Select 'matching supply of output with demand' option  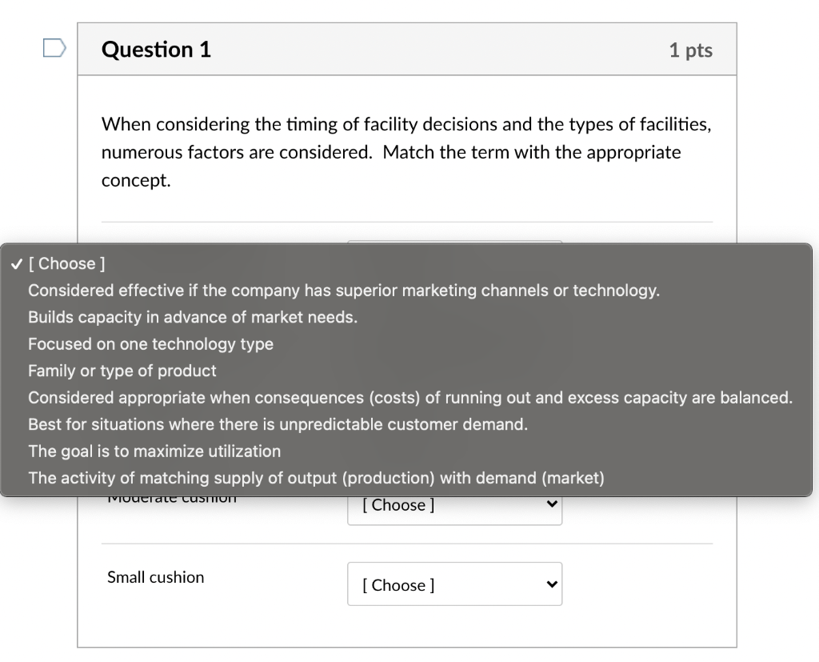click(x=316, y=478)
